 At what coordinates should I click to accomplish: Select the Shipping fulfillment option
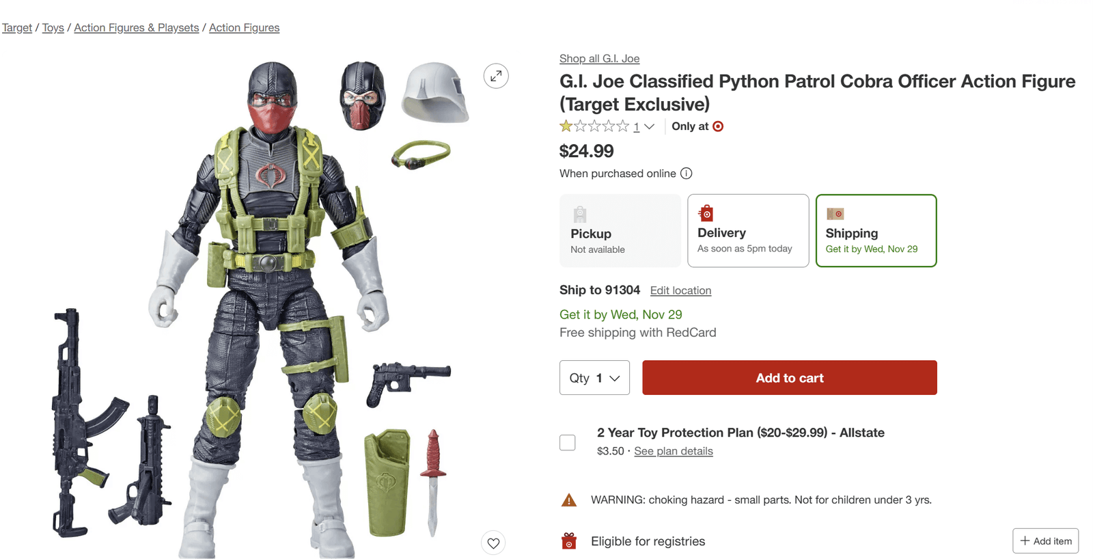pyautogui.click(x=876, y=230)
